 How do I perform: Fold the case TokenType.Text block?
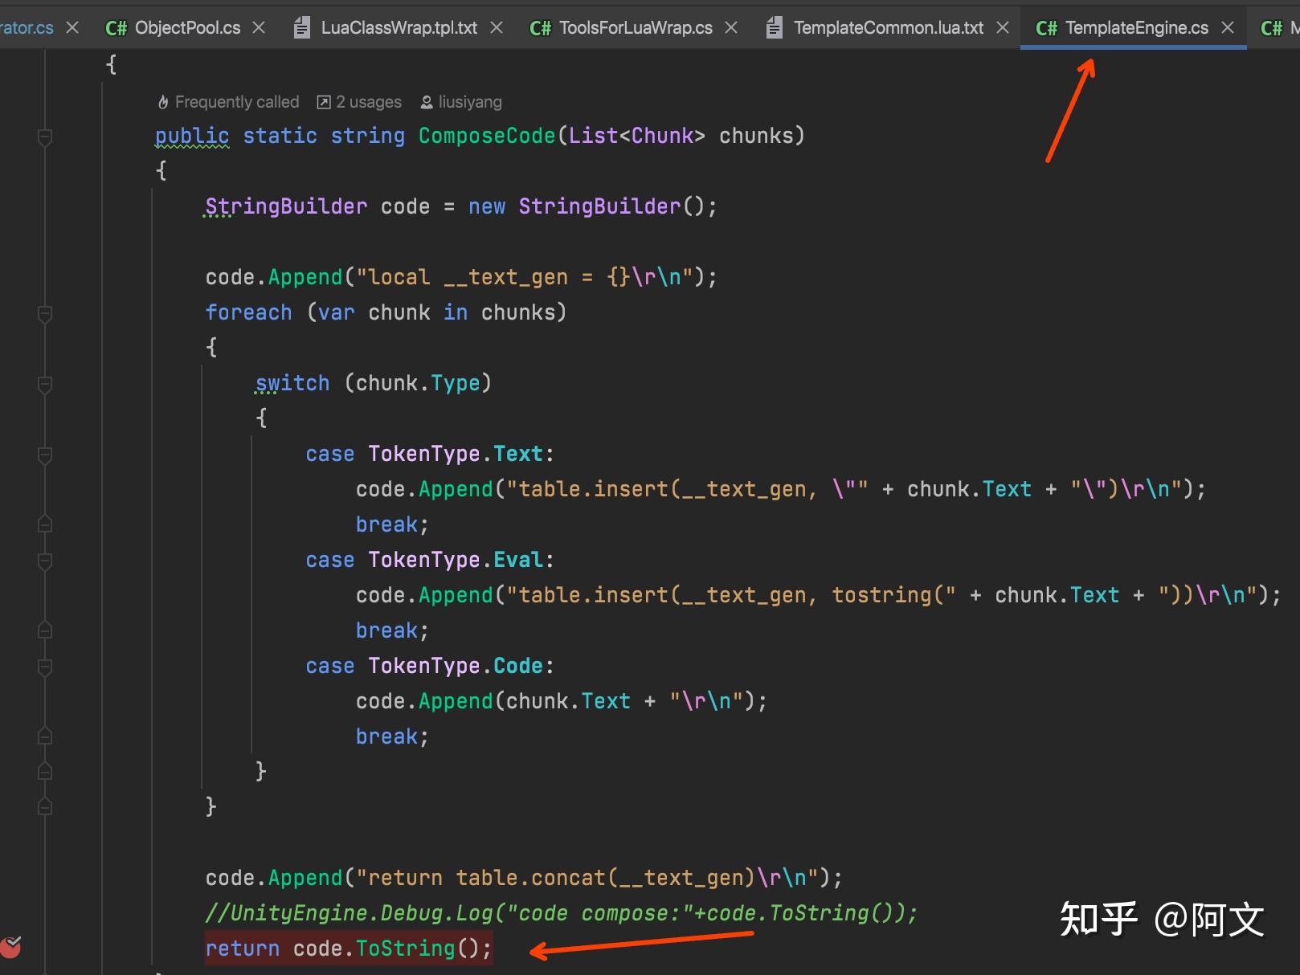pos(45,455)
